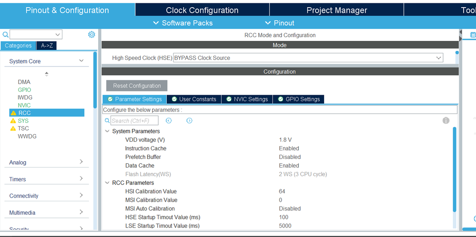Click the MSI Calibration Value 0
Image resolution: width=476 pixels, height=237 pixels.
pos(281,200)
